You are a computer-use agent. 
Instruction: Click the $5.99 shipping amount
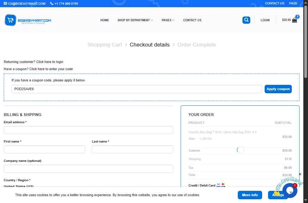288,159
